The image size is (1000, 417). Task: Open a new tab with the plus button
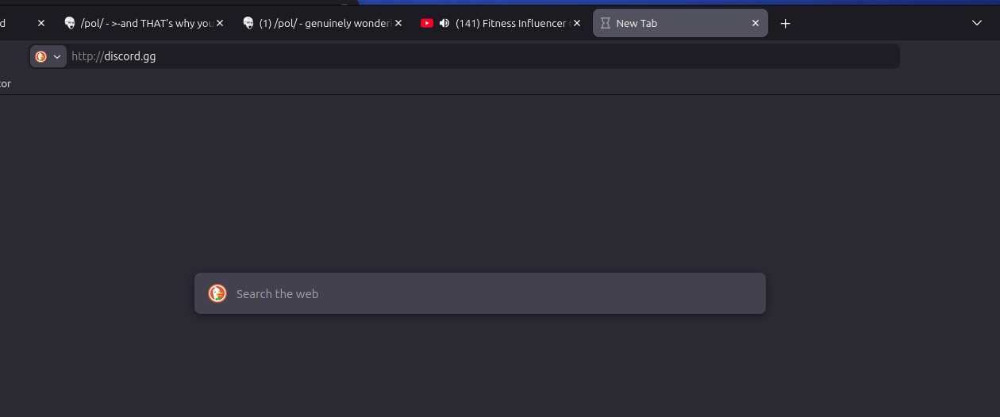tap(785, 23)
